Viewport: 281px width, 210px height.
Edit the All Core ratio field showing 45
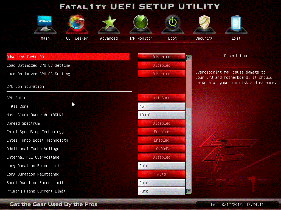[x=161, y=106]
